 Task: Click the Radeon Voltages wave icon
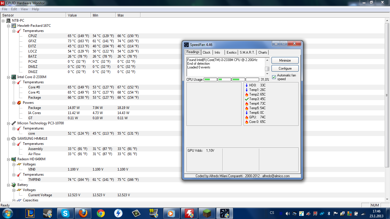tap(19, 164)
